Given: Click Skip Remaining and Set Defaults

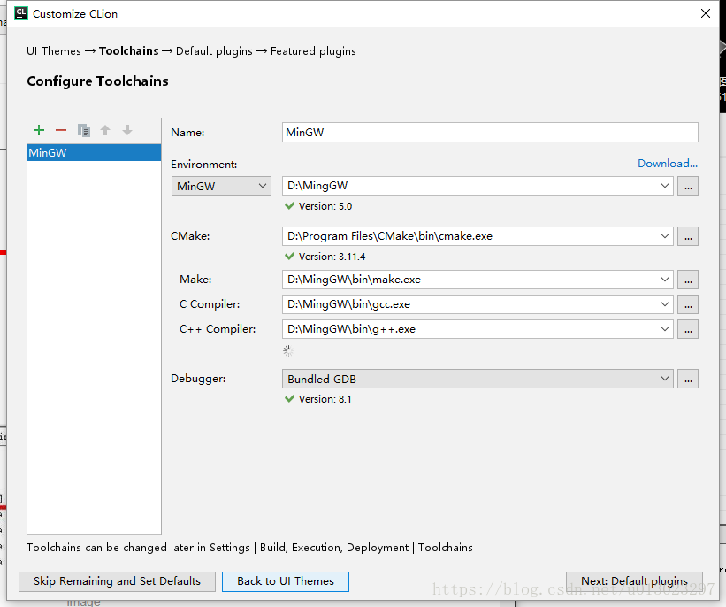Looking at the screenshot, I should (117, 581).
